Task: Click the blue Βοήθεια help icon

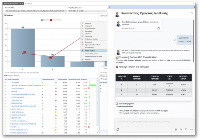Action: pos(82,59)
